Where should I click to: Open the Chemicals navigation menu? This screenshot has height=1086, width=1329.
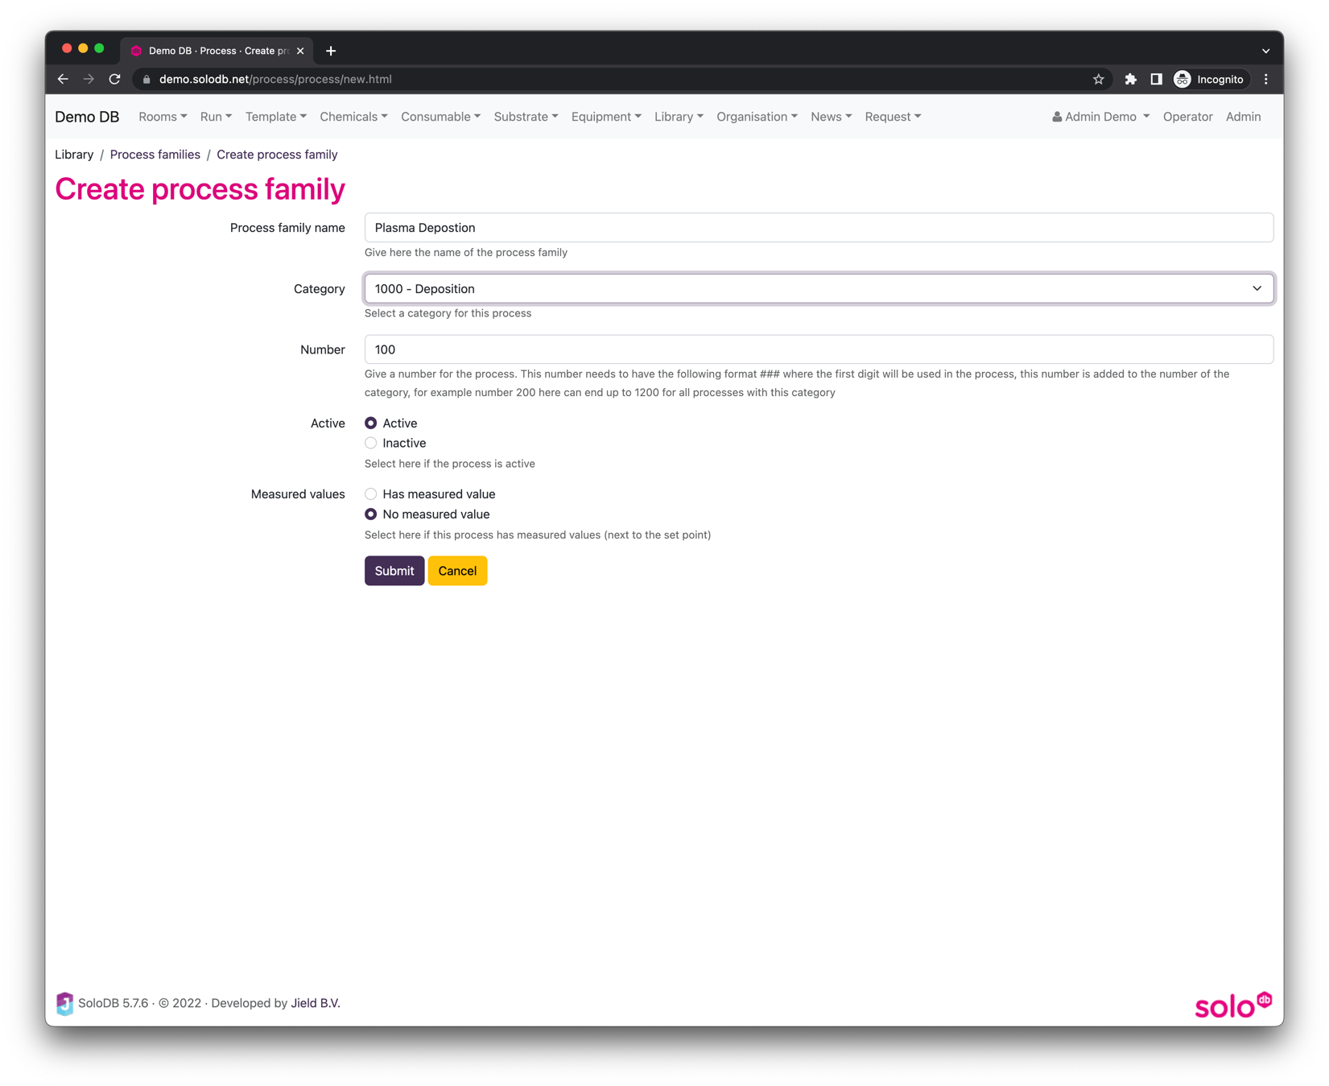coord(353,117)
